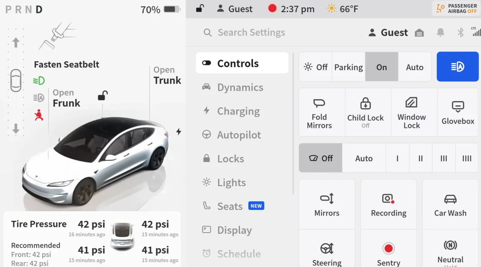Tap the LTE signal strength icon
The height and width of the screenshot is (267, 481).
[x=476, y=32]
